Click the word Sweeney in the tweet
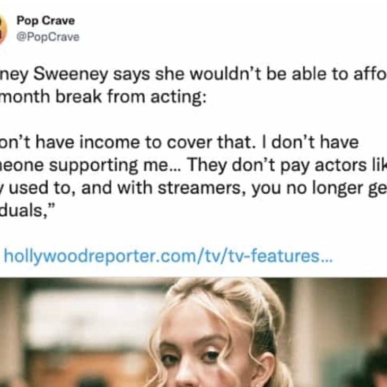Viewport: 387px width, 387px height. (x=71, y=74)
